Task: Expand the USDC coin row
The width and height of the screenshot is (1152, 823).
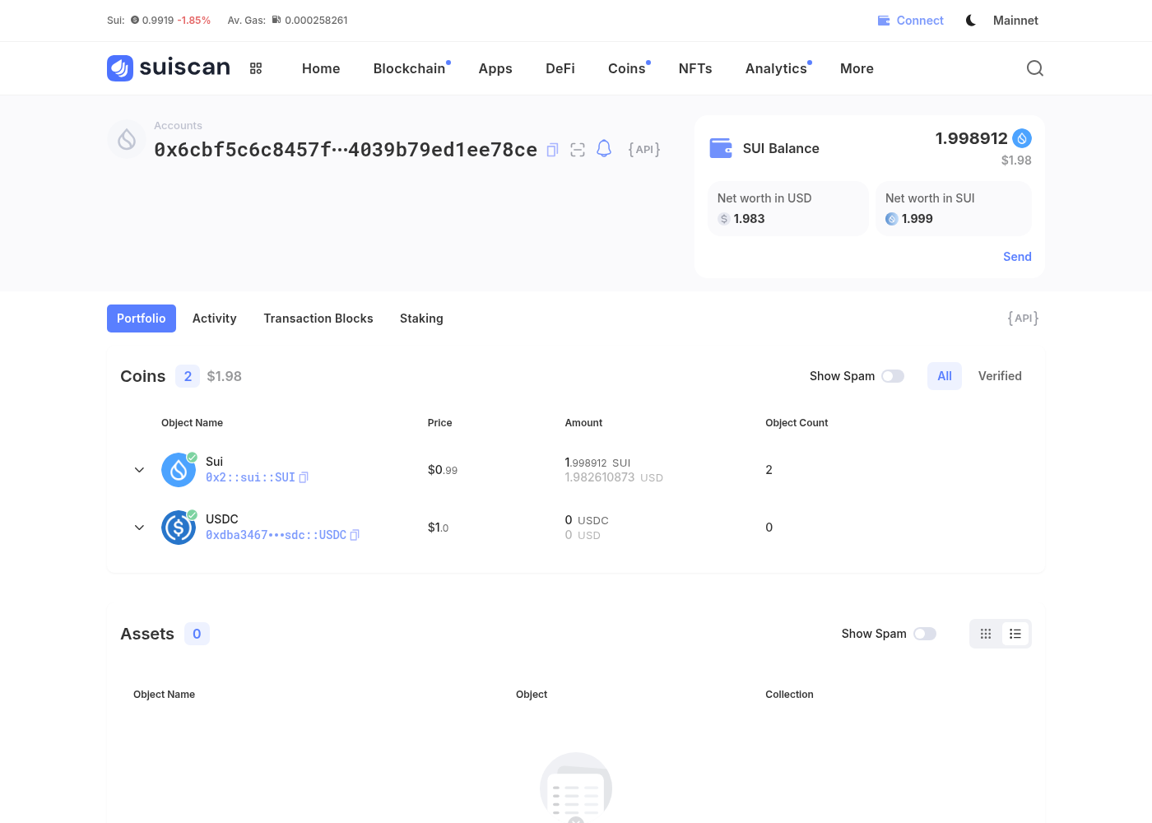Action: [139, 528]
